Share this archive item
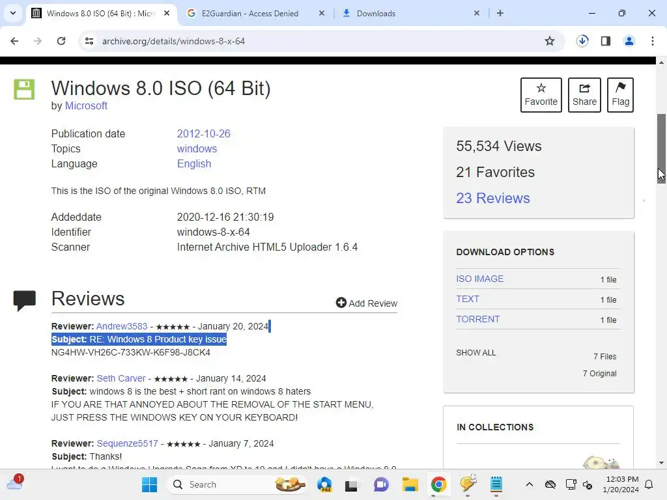The width and height of the screenshot is (667, 500). tap(584, 95)
